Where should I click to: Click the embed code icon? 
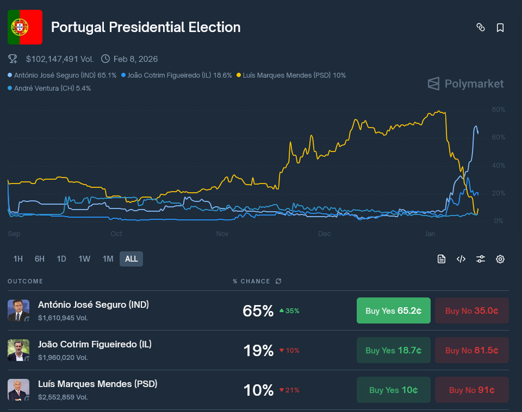click(x=461, y=259)
